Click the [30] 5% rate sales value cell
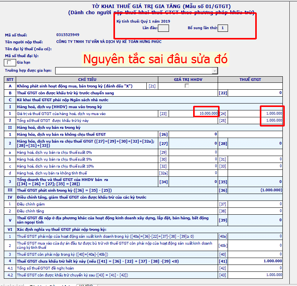297x286 pixels. tap(193, 159)
